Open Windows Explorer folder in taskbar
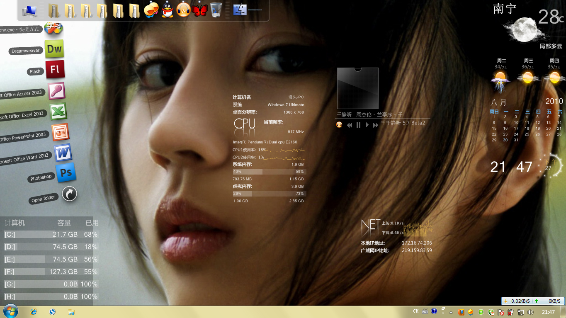566x318 pixels. pos(71,312)
